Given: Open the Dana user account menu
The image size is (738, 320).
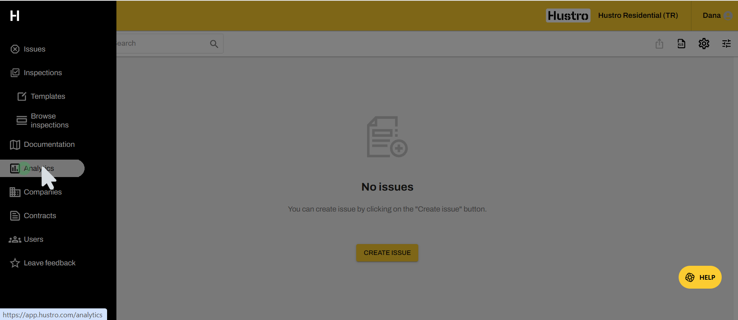Looking at the screenshot, I should pos(717,15).
